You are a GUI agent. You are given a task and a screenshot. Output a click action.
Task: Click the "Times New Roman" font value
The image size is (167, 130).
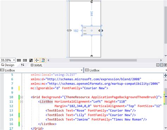click(128, 119)
